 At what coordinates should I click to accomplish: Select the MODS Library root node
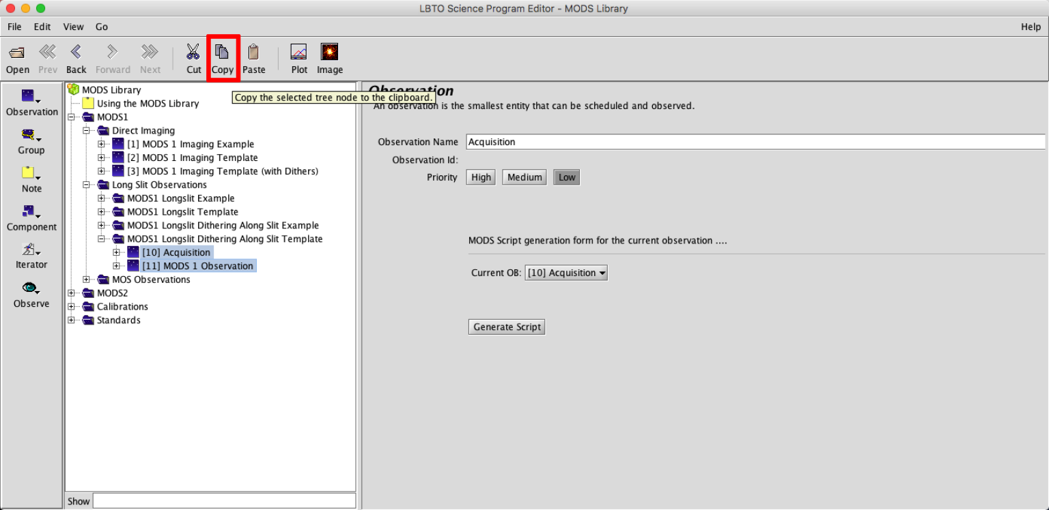click(111, 89)
